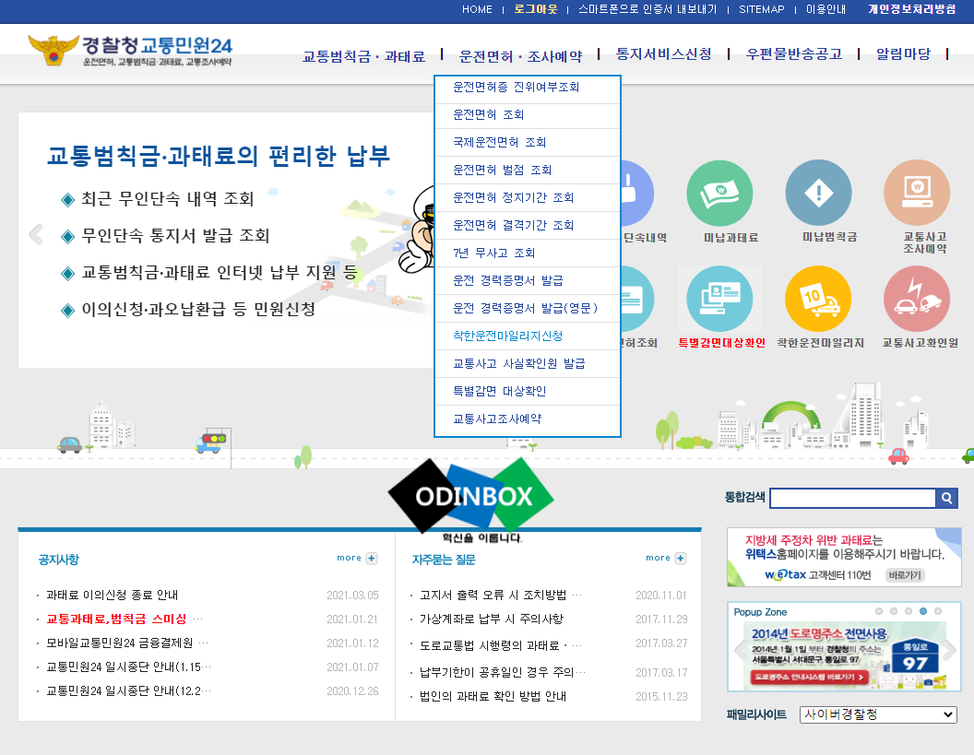Open FAQ 고지서 출력 오류 시 조치방법
974x755 pixels.
coord(493,595)
